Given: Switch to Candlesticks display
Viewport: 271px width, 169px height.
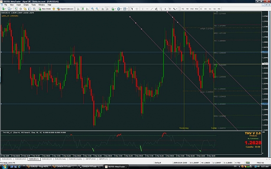Looking at the screenshot, I should coord(83,9).
